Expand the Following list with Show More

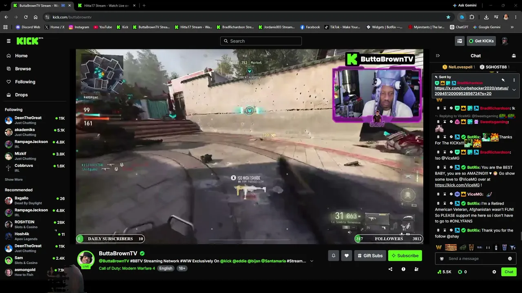[x=14, y=179]
